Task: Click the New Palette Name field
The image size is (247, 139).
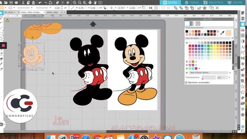Action: click(208, 73)
